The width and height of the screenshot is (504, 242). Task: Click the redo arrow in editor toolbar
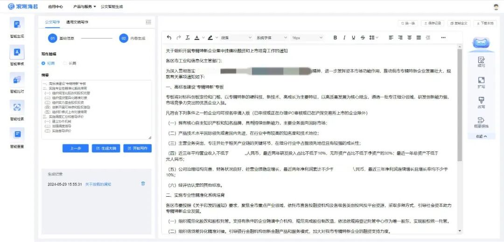point(179,38)
